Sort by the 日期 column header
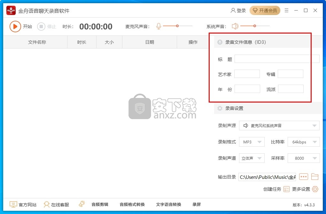 tap(150, 42)
